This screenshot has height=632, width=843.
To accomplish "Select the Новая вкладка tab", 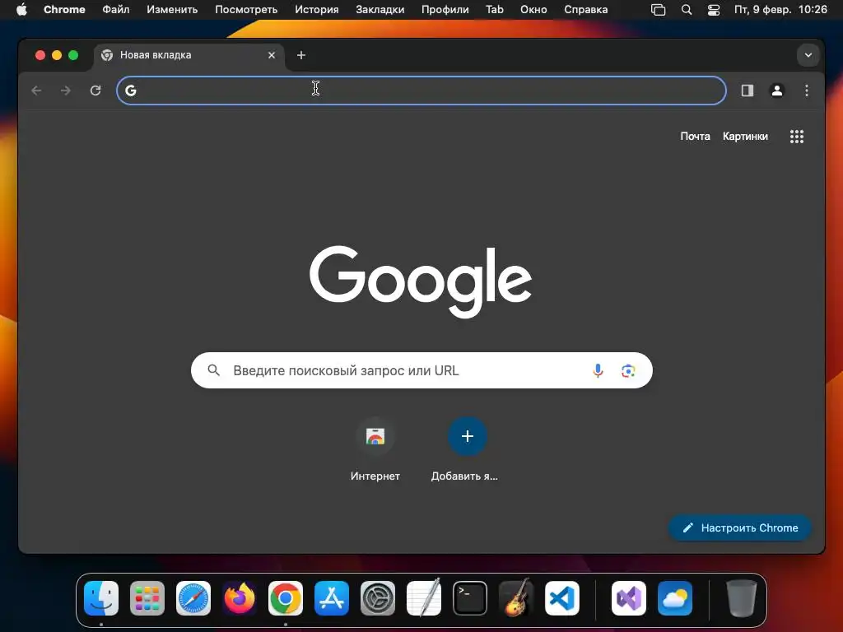I will click(189, 55).
